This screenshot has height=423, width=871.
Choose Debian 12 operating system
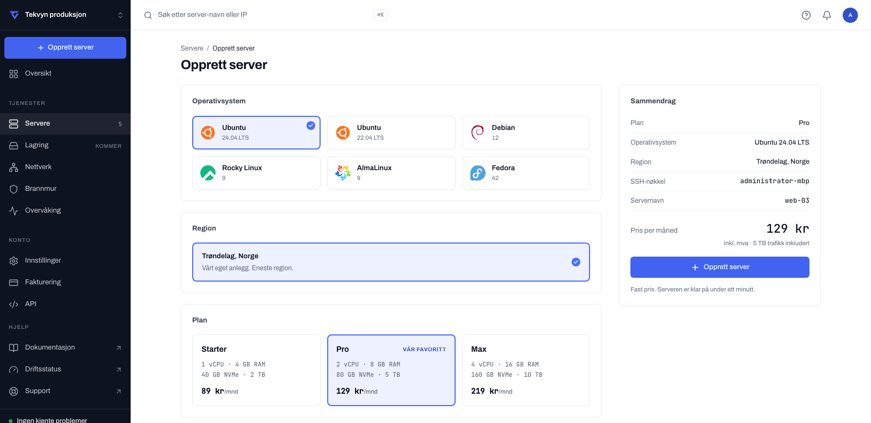(x=526, y=133)
